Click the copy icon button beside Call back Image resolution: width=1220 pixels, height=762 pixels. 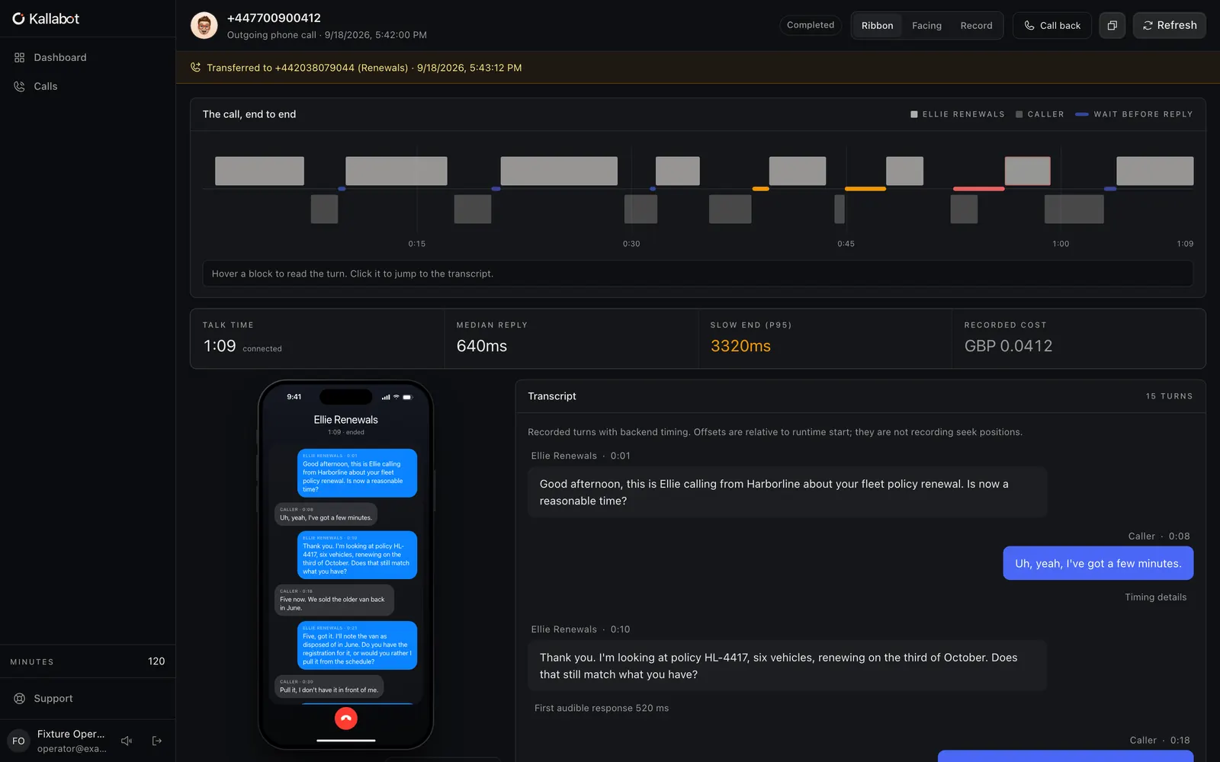point(1112,25)
